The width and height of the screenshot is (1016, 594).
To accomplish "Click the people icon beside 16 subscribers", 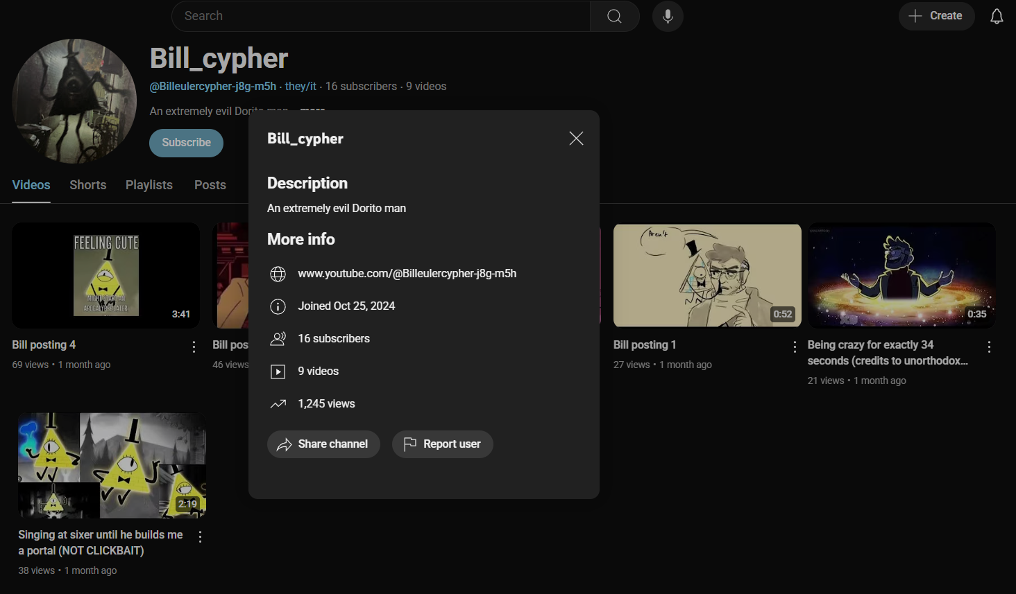I will coord(278,339).
